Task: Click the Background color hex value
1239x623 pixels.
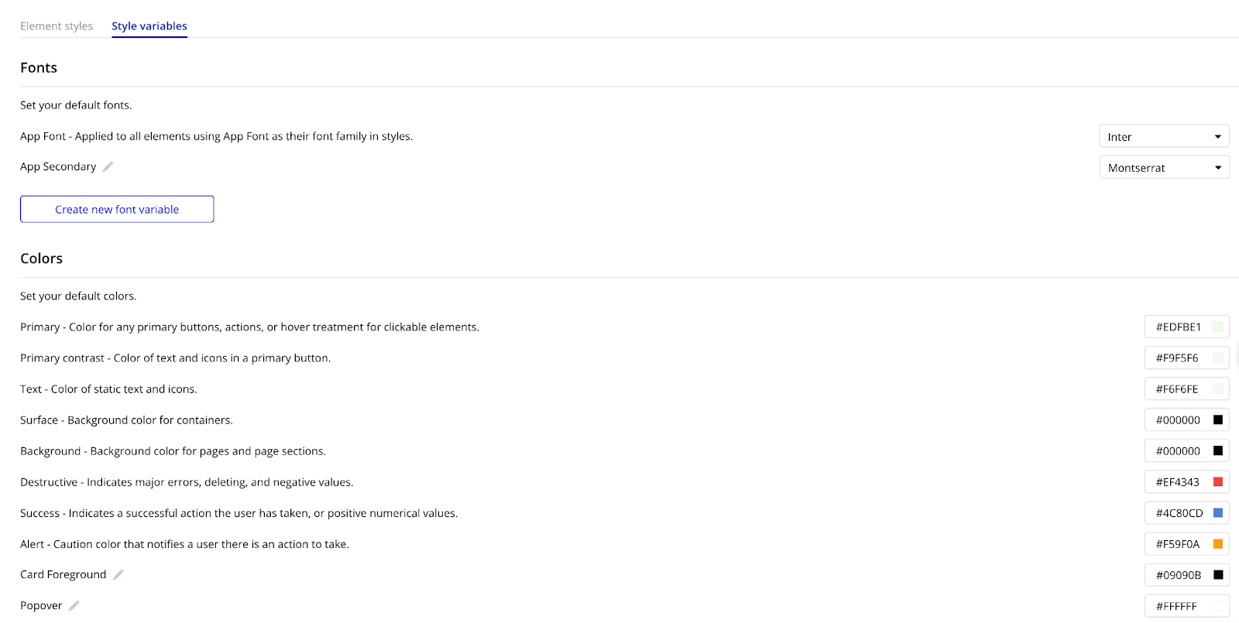Action: [1178, 450]
